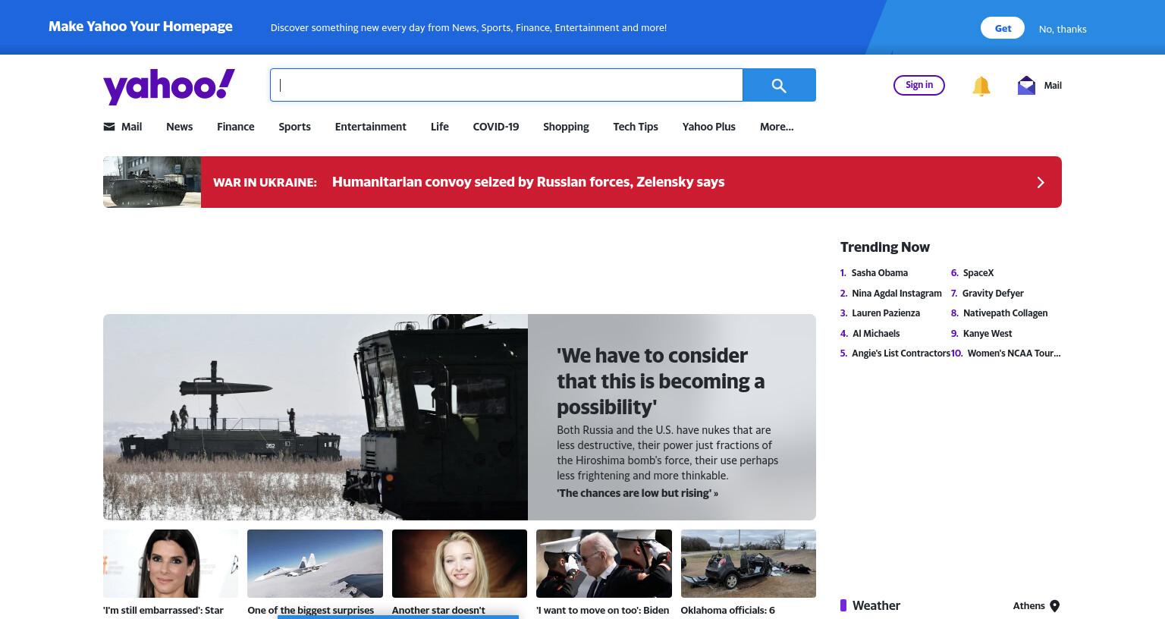Click the Weather location pin icon

(1054, 605)
